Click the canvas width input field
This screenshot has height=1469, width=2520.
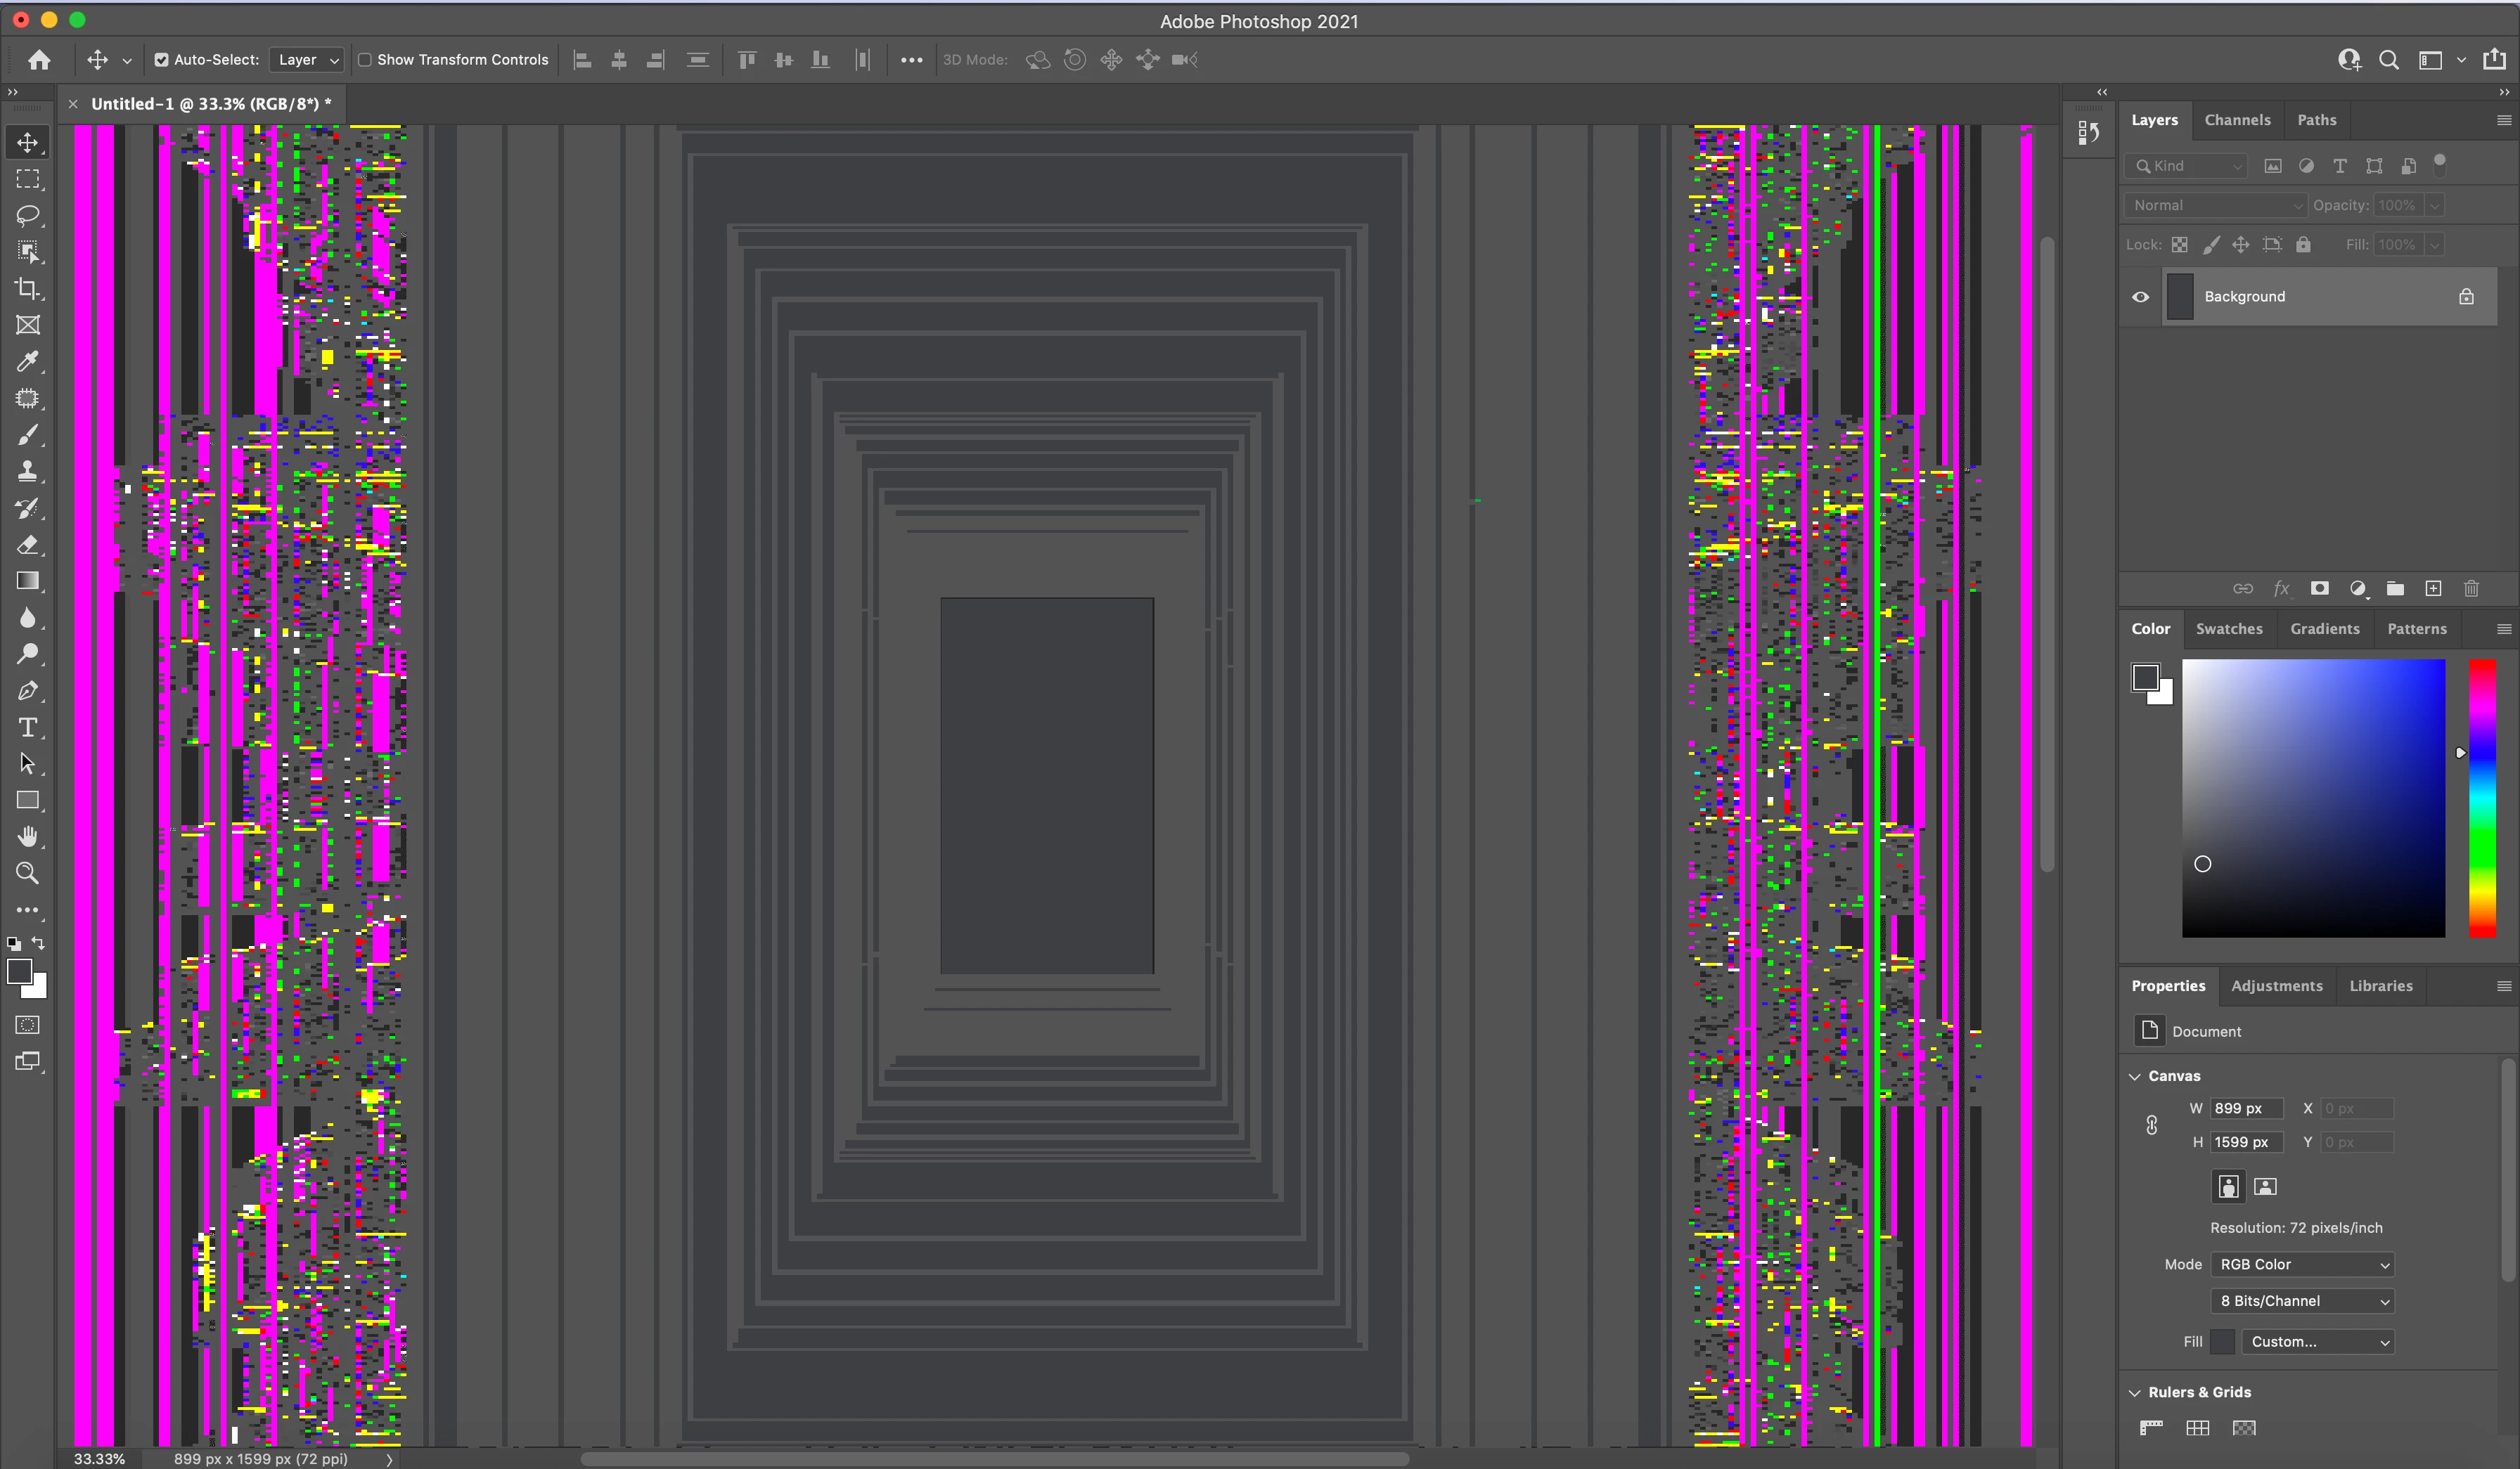point(2246,1108)
